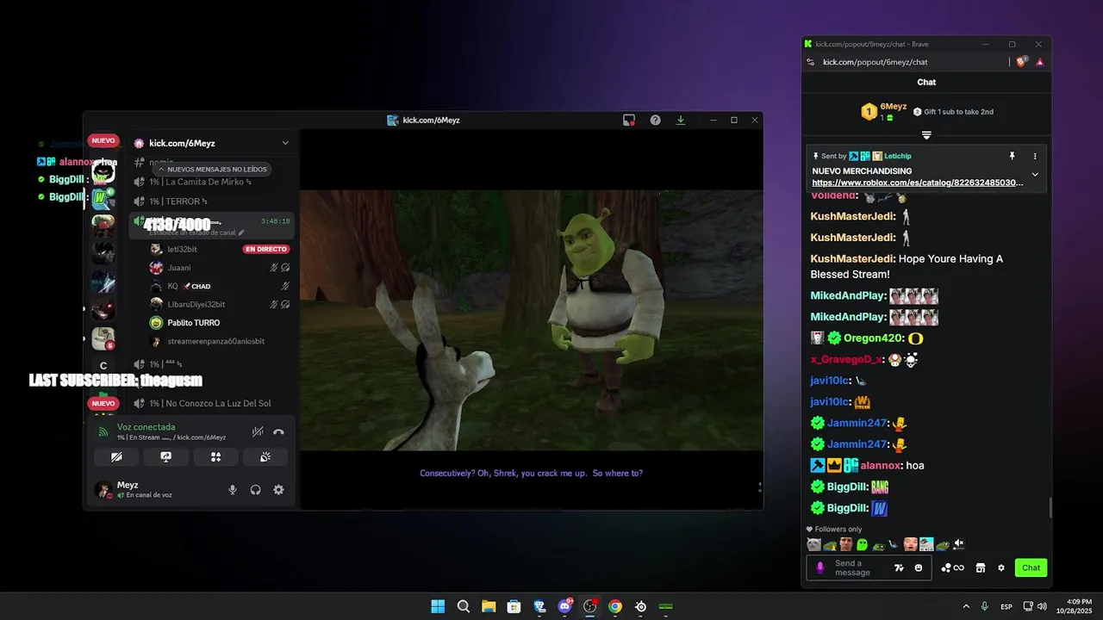The width and height of the screenshot is (1103, 620).
Task: Open Windows Start button on taskbar
Action: (x=438, y=606)
